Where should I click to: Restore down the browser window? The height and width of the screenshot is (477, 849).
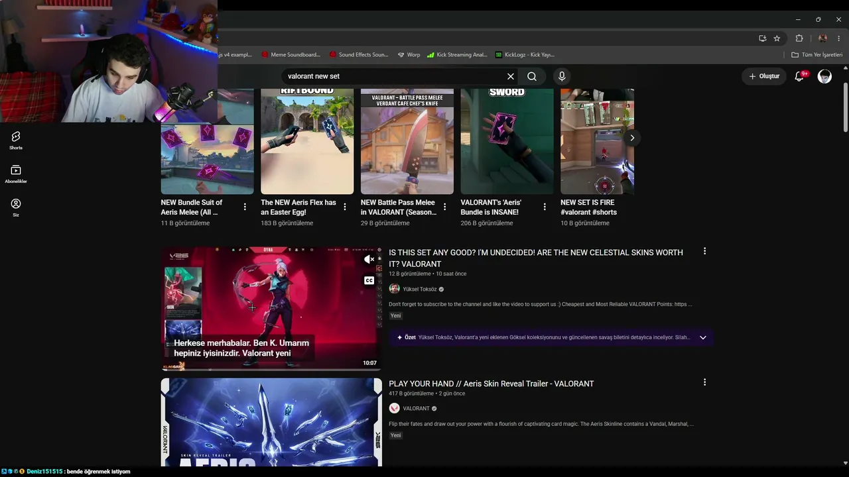818,20
